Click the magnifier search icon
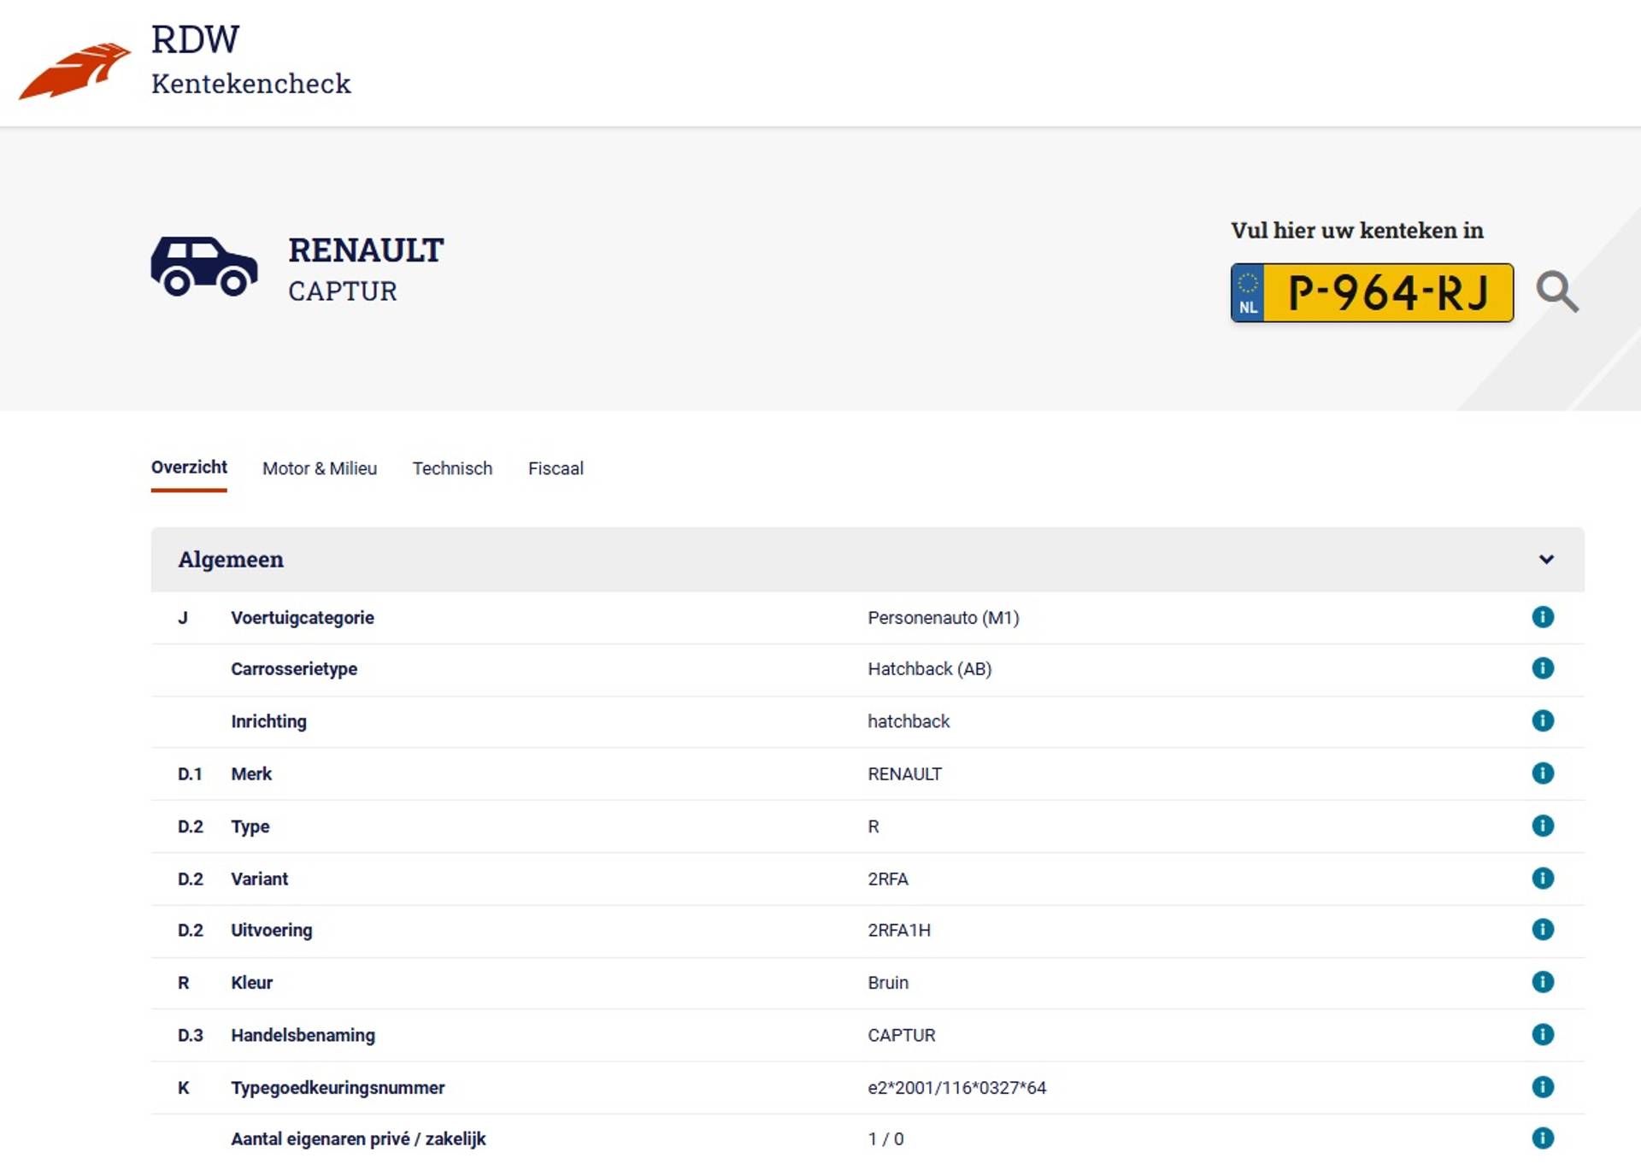The height and width of the screenshot is (1164, 1641). click(1556, 292)
